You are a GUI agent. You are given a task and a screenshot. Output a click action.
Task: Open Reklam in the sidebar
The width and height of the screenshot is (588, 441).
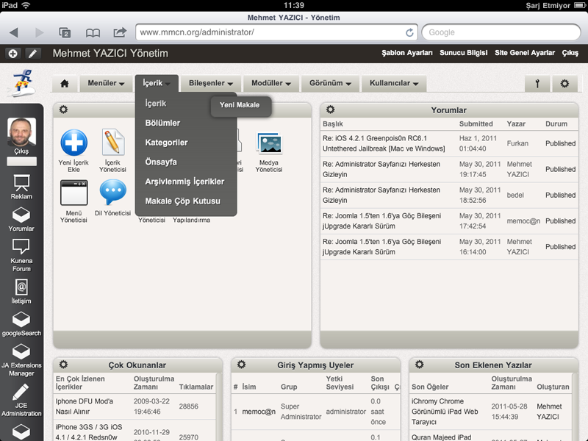(x=21, y=187)
